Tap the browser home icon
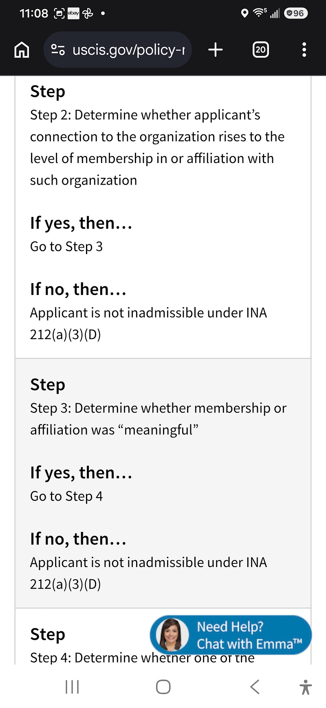 click(x=22, y=50)
